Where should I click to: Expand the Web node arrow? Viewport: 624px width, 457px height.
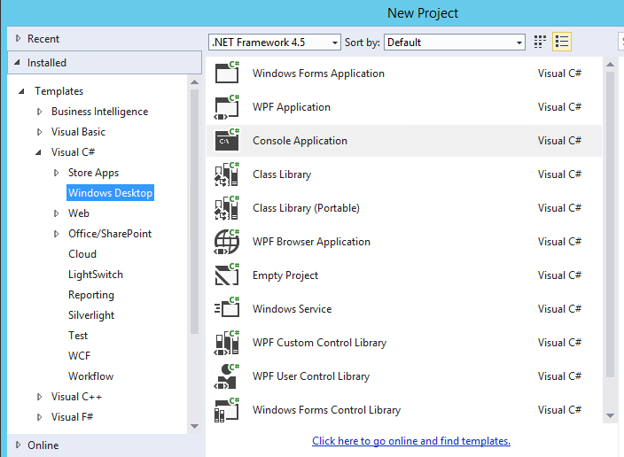pyautogui.click(x=56, y=213)
